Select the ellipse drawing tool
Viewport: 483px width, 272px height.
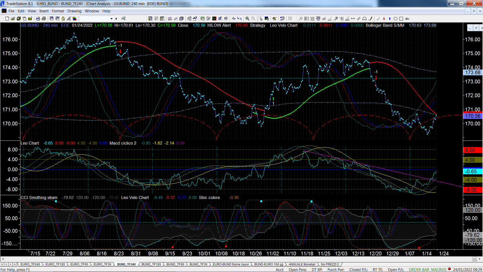tap(395, 19)
